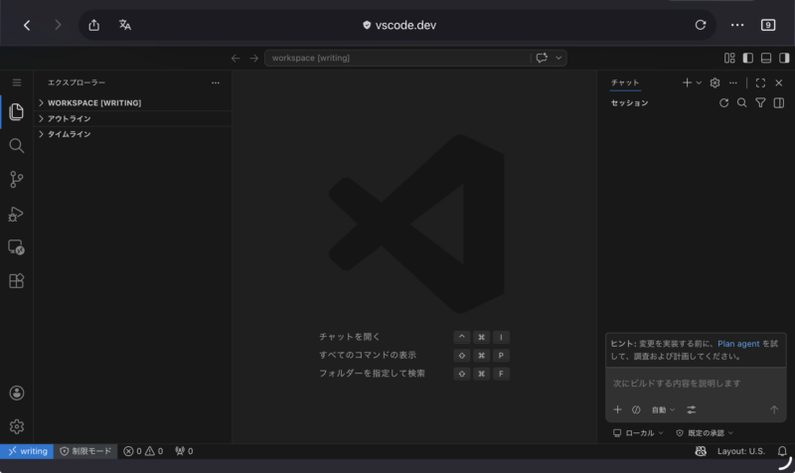This screenshot has width=795, height=473.
Task: Open the Plan agent link
Action: coord(738,344)
